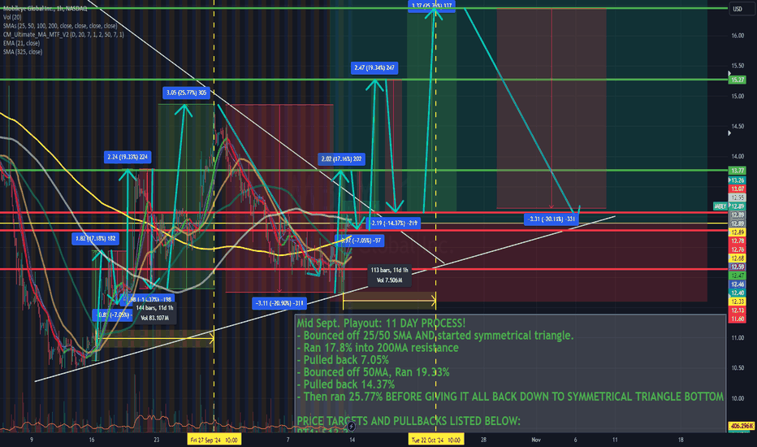Screen dimensions: 757x447
Task: Select the Vol (20) indicator legend
Action: tap(12, 17)
